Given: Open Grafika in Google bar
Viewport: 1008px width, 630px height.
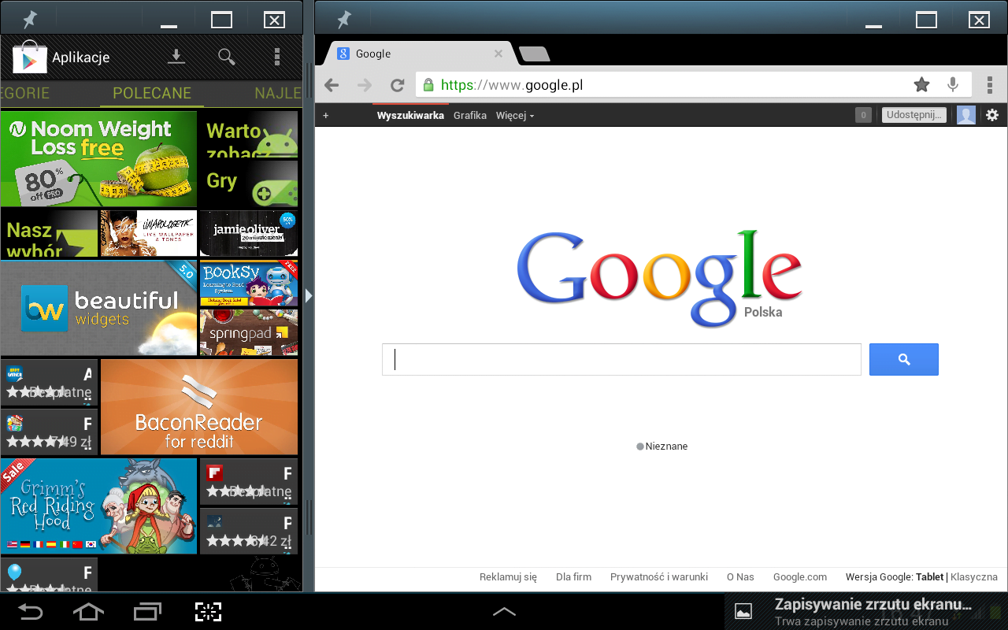Looking at the screenshot, I should [x=470, y=115].
